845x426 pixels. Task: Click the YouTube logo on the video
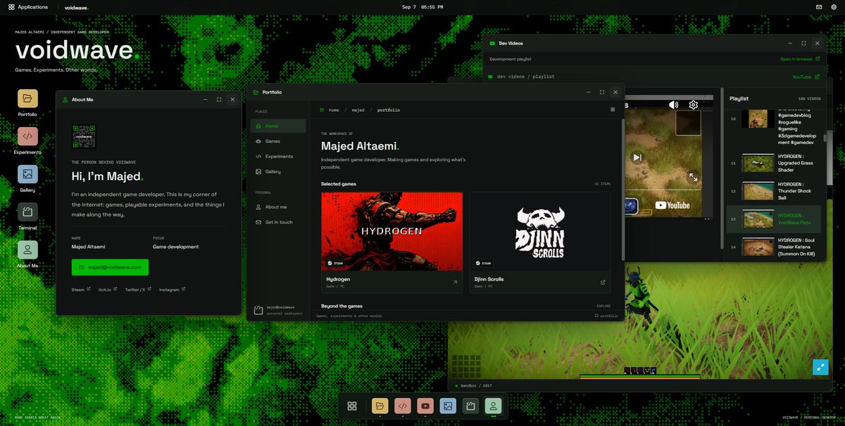[673, 205]
